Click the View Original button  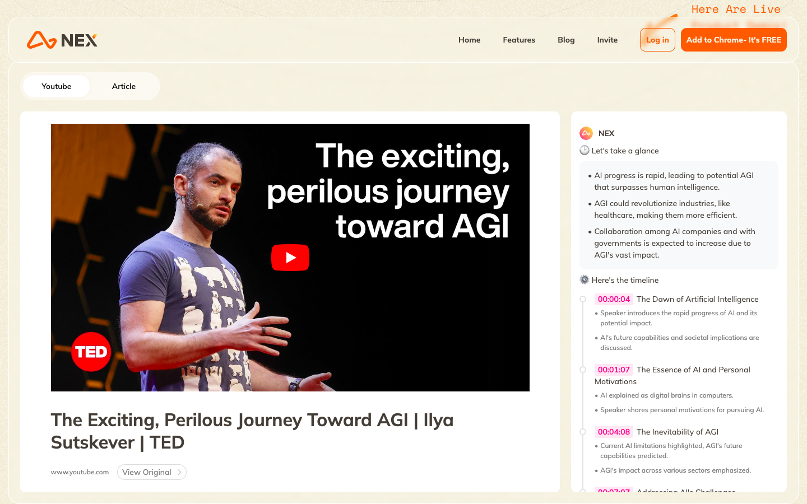point(151,472)
